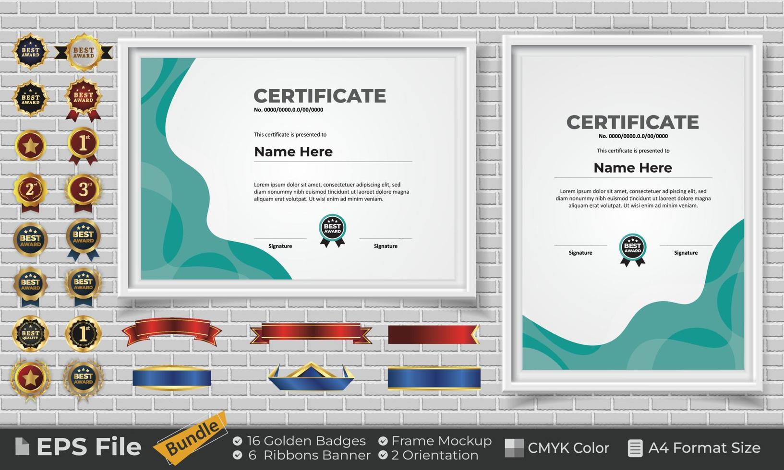This screenshot has width=784, height=470.
Task: Click the navy Best Award starburst badge at top
Action: click(30, 51)
